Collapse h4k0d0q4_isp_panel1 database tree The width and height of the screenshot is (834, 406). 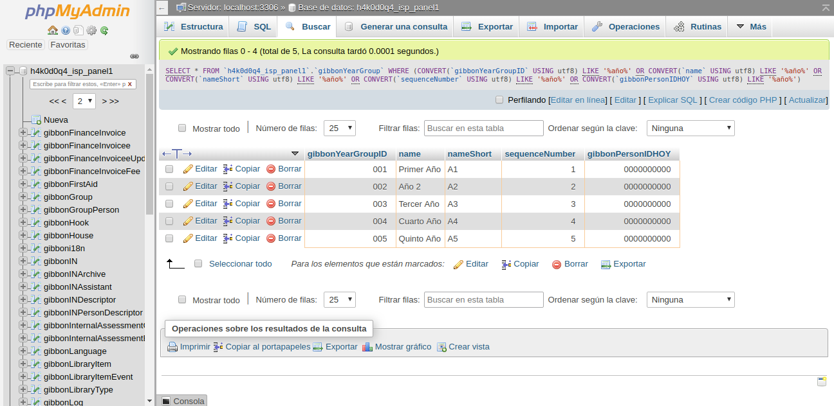10,71
